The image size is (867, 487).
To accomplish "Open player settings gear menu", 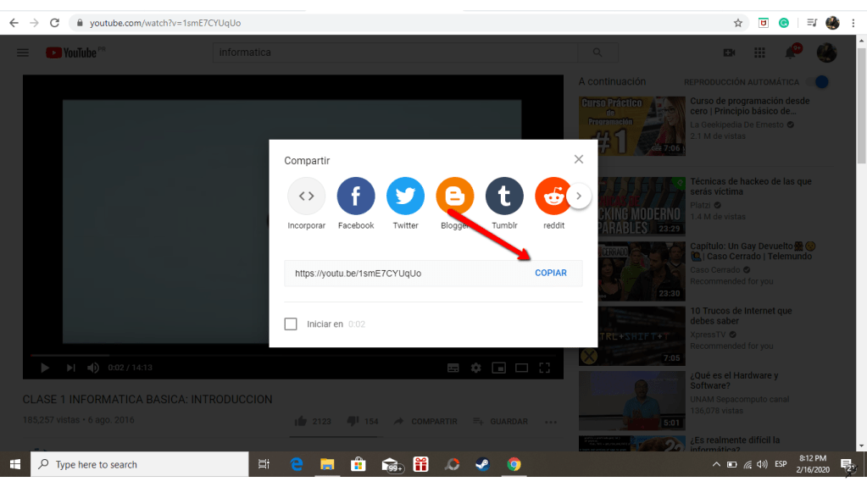I will (x=476, y=368).
